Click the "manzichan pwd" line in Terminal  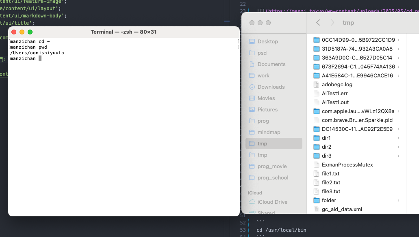point(28,47)
